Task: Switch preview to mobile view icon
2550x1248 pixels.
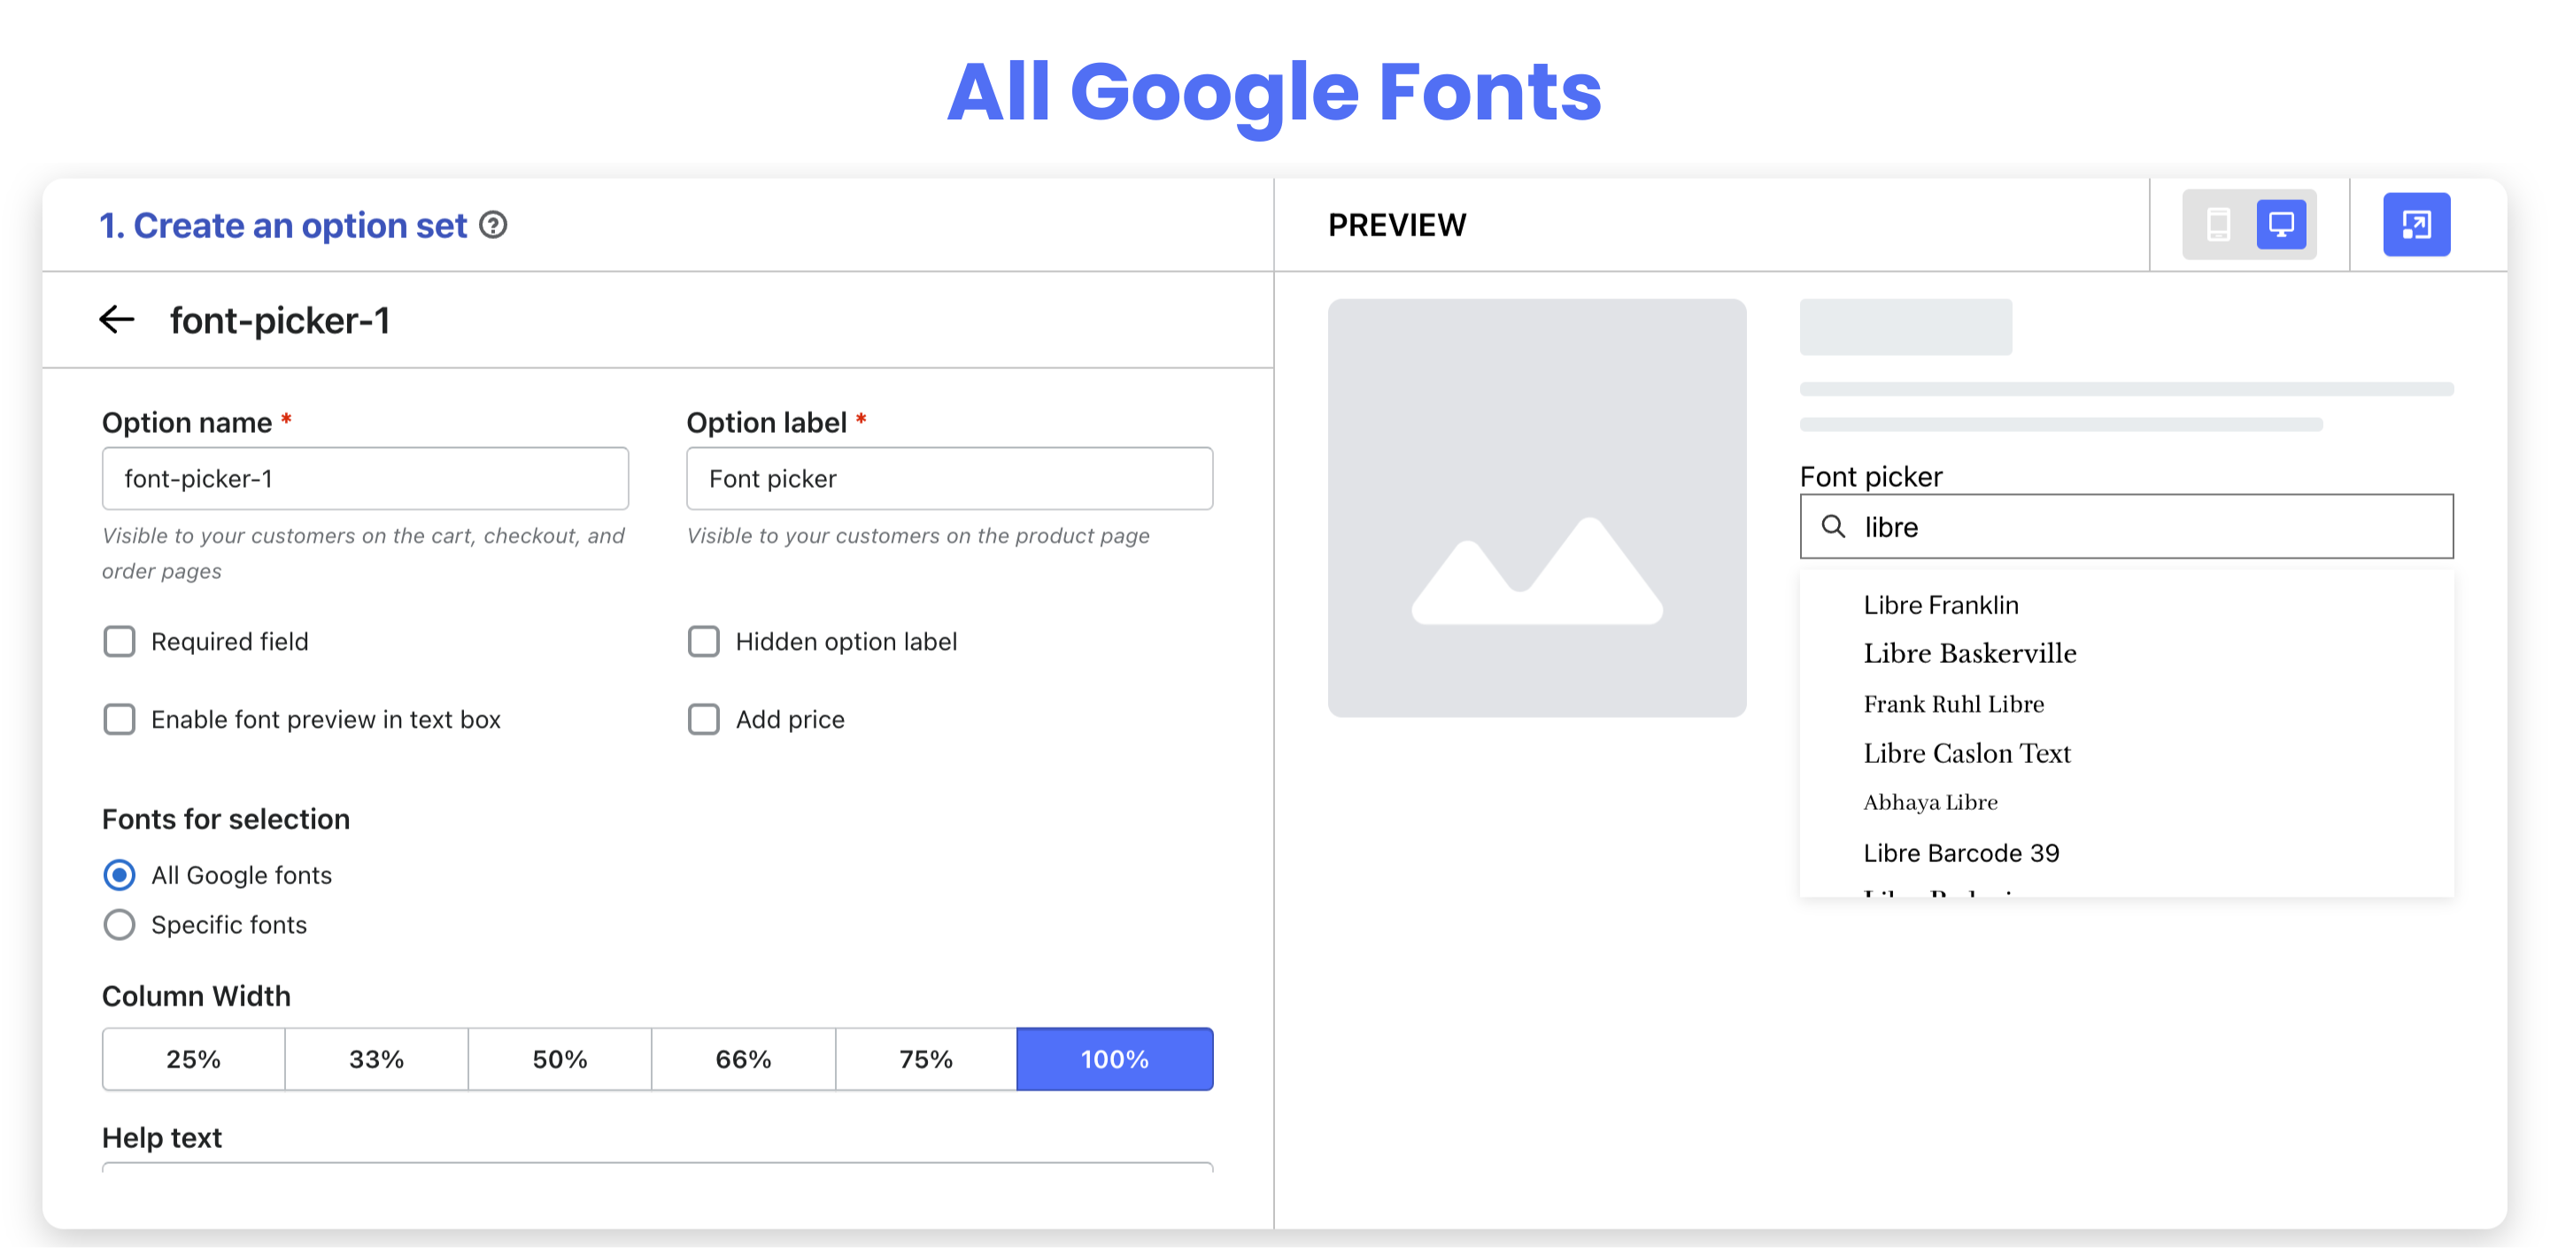Action: (x=2218, y=225)
